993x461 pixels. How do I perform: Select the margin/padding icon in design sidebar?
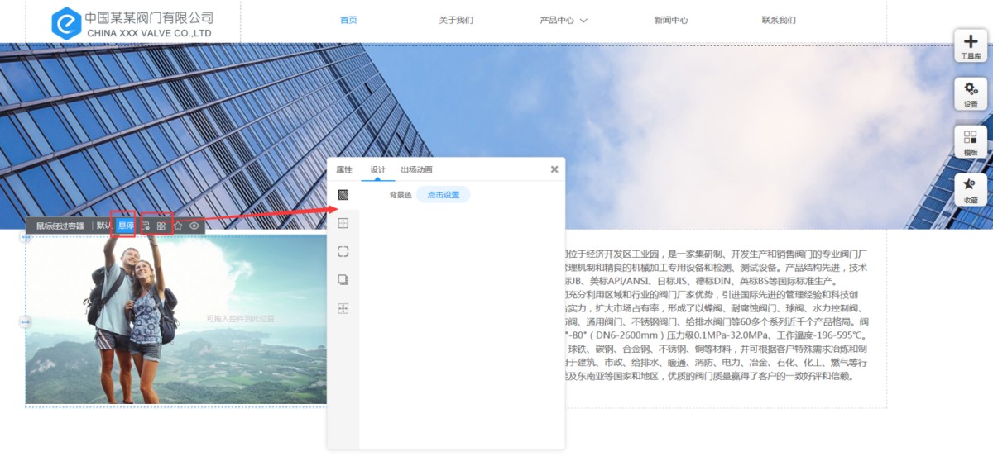[x=343, y=308]
